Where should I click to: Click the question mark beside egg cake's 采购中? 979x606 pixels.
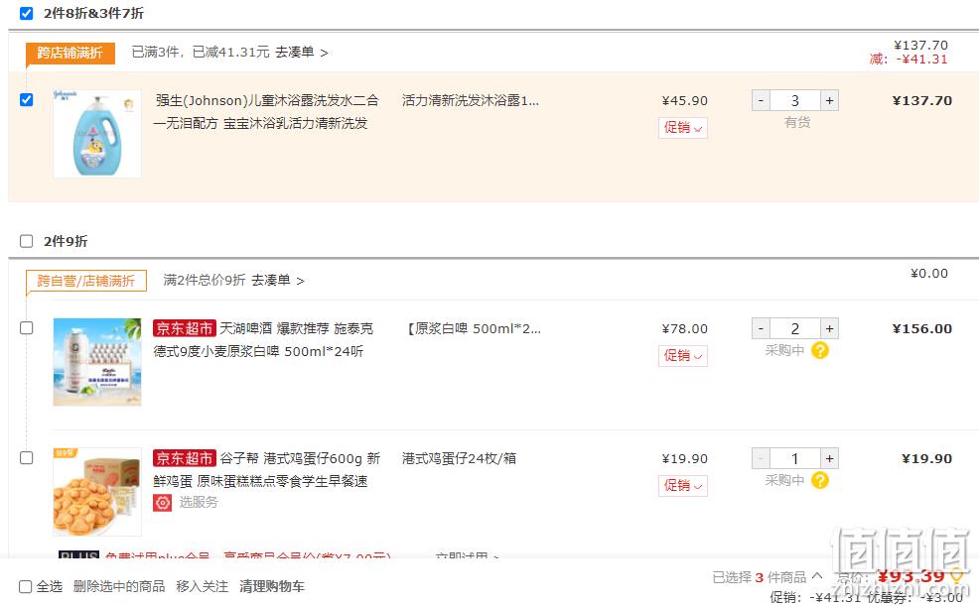[x=820, y=480]
